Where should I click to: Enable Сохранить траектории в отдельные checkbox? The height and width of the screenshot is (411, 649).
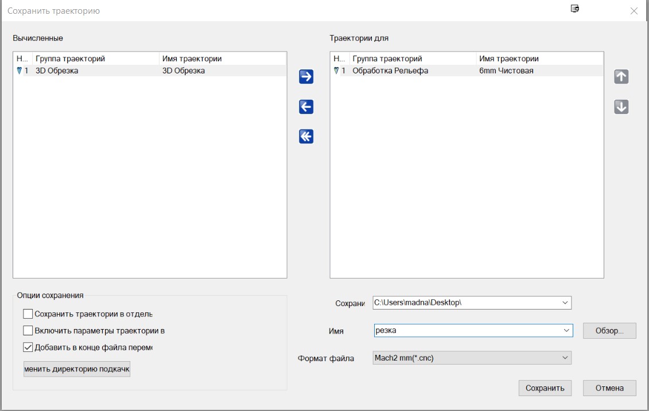point(28,314)
